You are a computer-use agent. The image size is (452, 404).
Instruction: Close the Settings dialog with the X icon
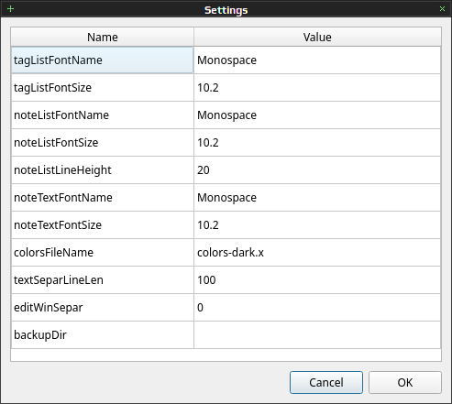pyautogui.click(x=442, y=9)
